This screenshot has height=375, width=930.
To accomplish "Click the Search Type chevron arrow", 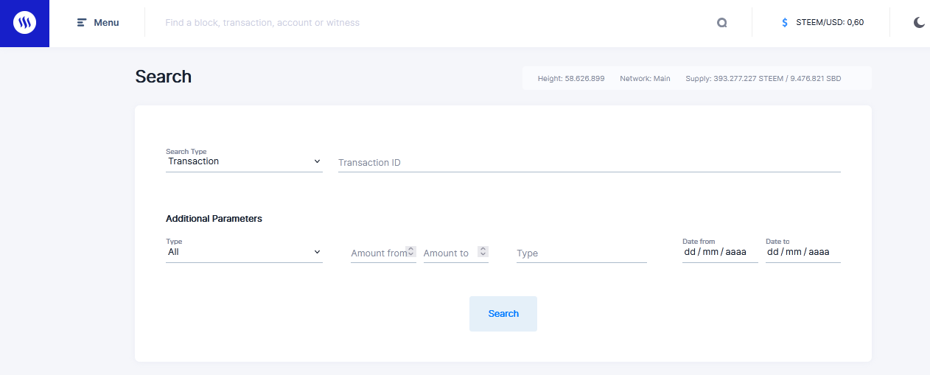I will (317, 161).
